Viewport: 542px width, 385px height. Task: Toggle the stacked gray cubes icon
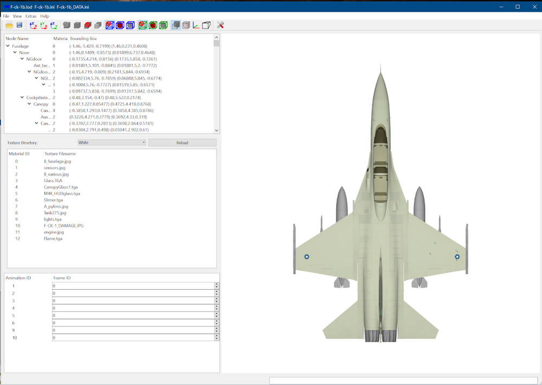coord(176,25)
